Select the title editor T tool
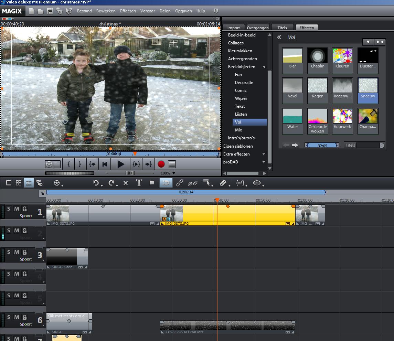This screenshot has height=341, width=394. tap(139, 183)
